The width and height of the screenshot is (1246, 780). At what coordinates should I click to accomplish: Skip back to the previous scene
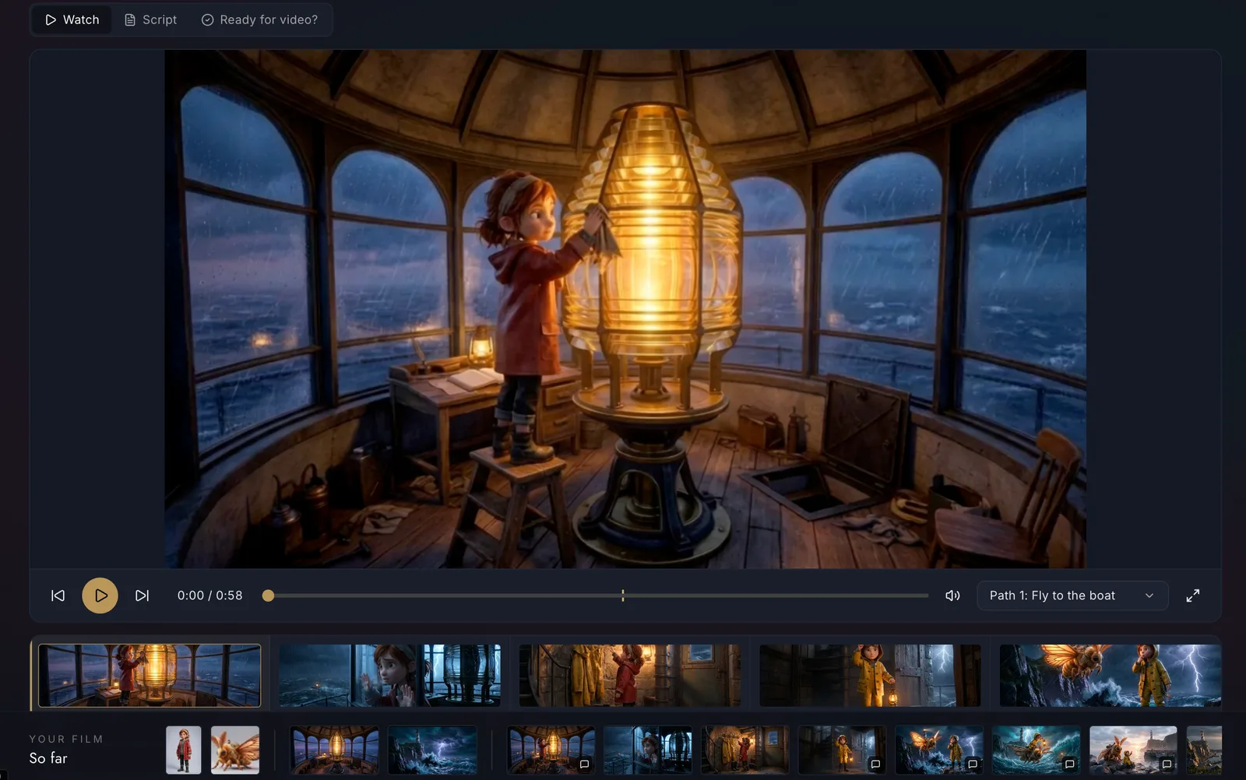point(58,596)
